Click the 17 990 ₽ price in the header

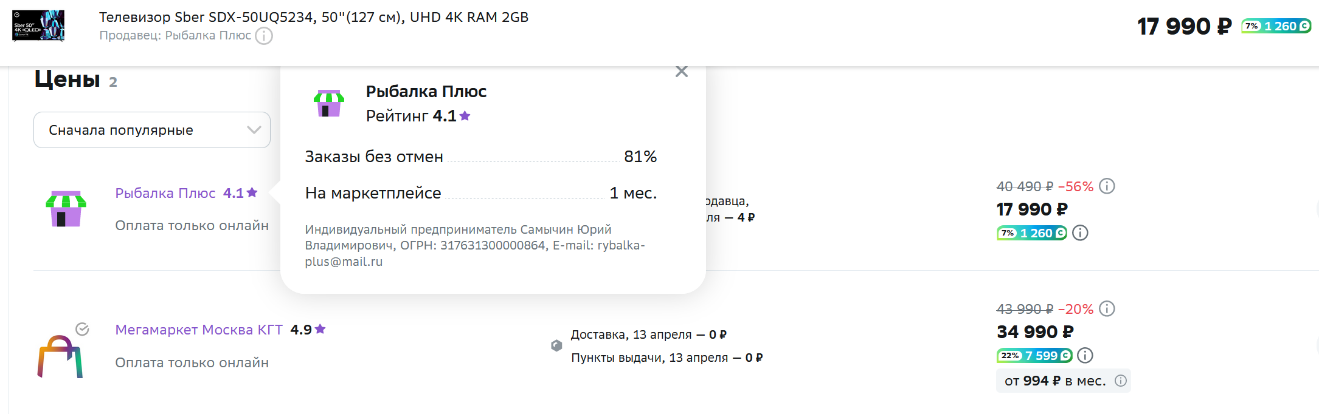(x=1184, y=26)
